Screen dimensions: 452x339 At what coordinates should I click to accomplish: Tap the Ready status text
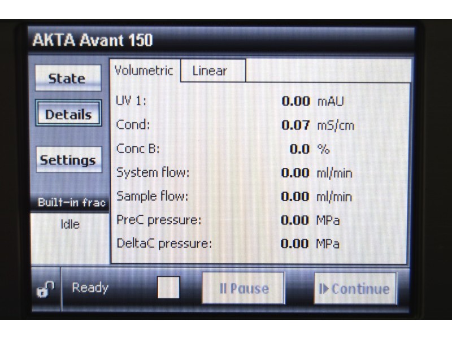pos(90,288)
